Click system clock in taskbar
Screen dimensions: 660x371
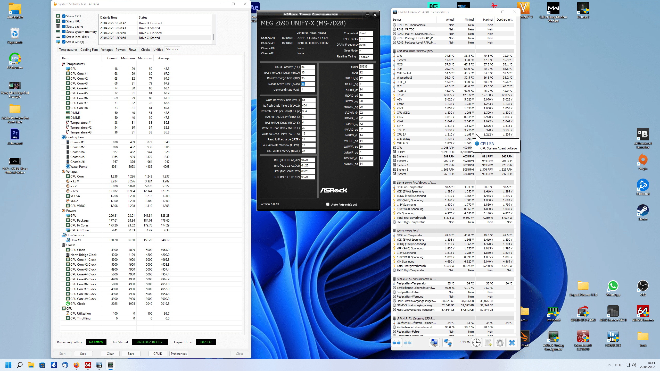pos(647,365)
